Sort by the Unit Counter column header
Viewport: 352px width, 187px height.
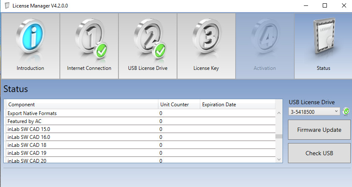click(x=179, y=105)
